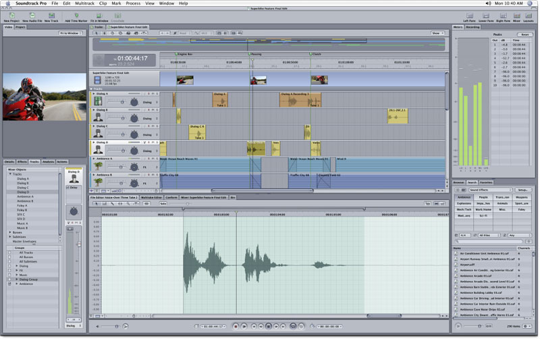Check the All Busses group checkbox
This screenshot has width=540, height=339.
9,257
